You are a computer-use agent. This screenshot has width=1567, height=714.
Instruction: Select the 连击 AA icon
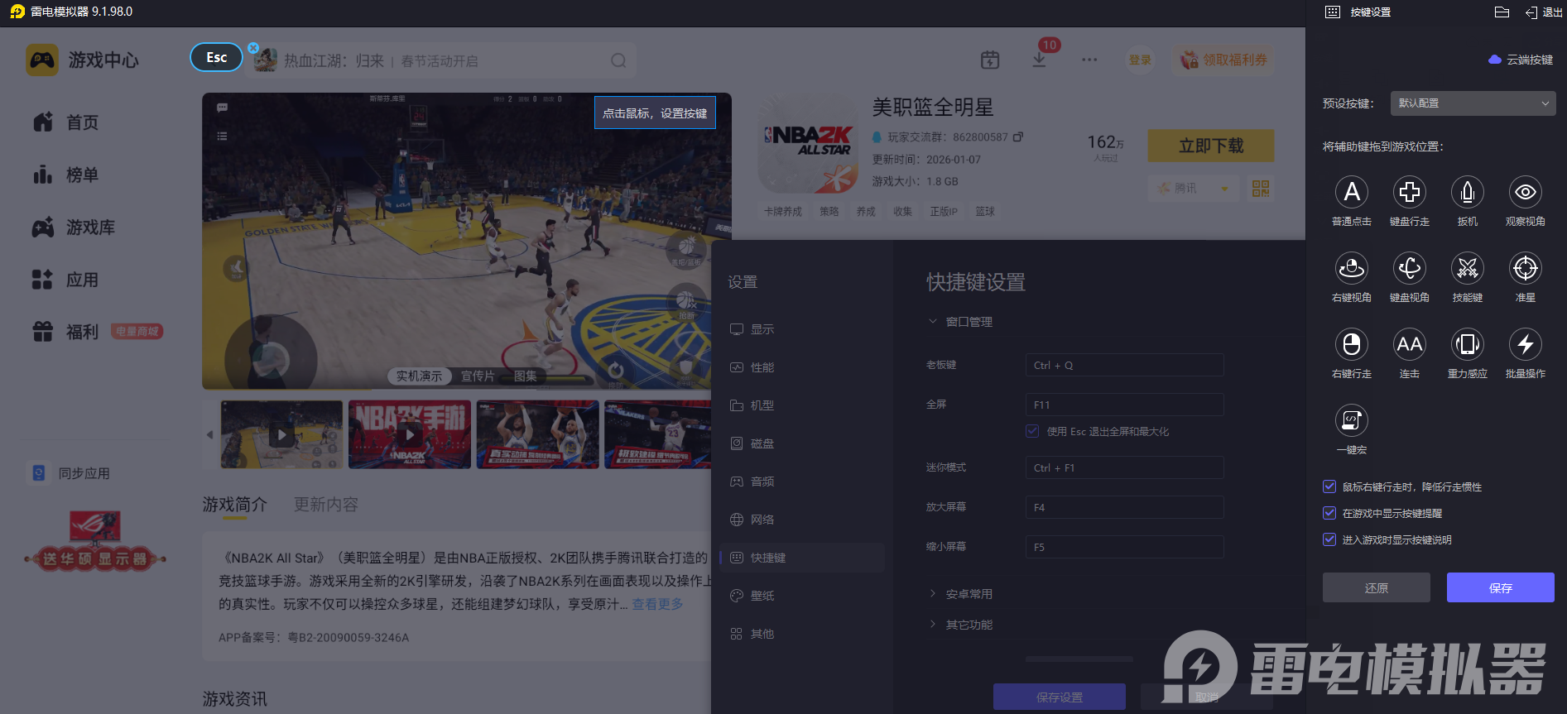click(x=1409, y=345)
